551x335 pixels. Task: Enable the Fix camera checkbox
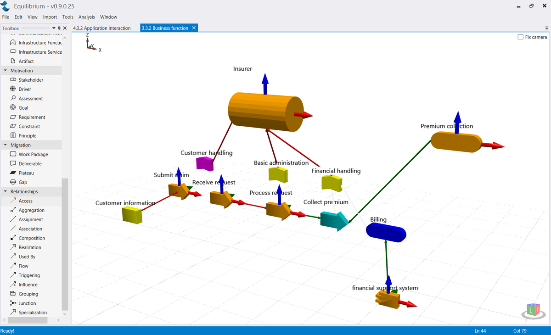(520, 37)
